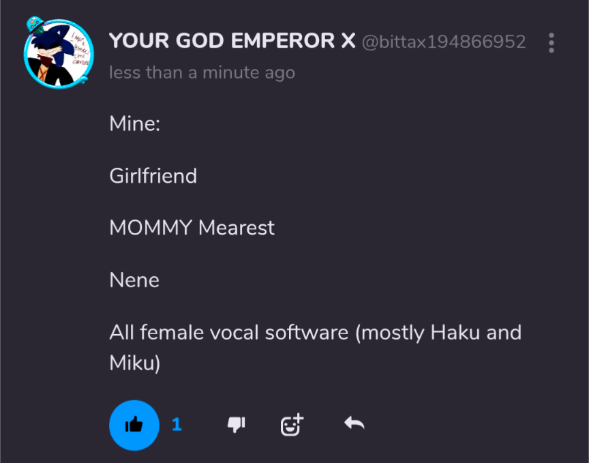Show who liked via the count 1
The height and width of the screenshot is (463, 589).
coord(177,425)
